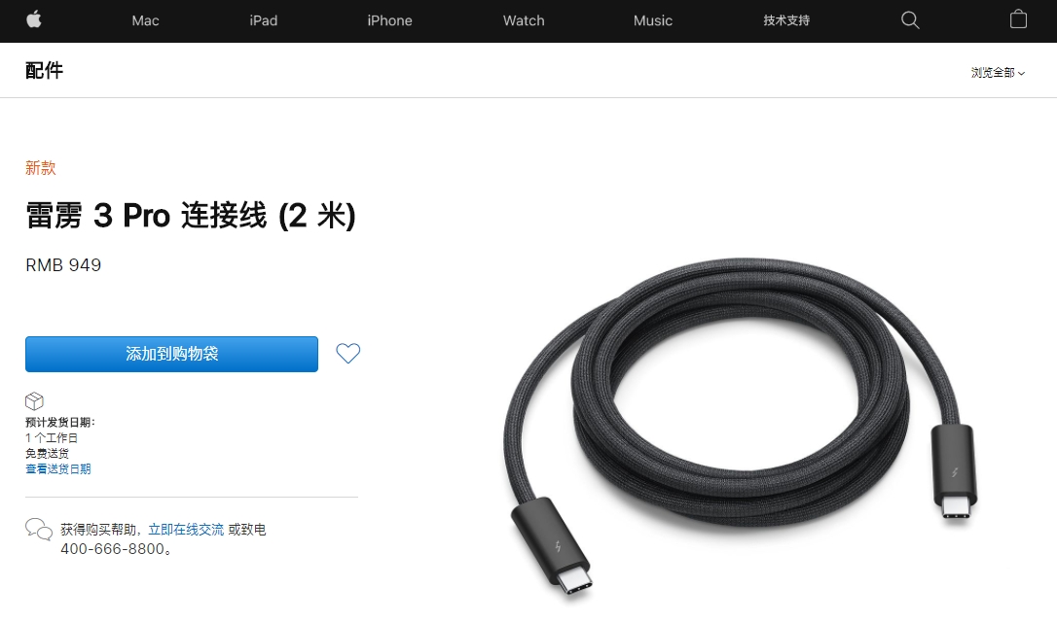This screenshot has height=622, width=1057.
Task: Open the shopping bag icon
Action: coord(1019,19)
